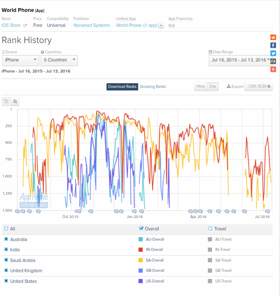Select the Hour granularity tab
Image resolution: width=280 pixels, height=297 pixels.
click(201, 86)
